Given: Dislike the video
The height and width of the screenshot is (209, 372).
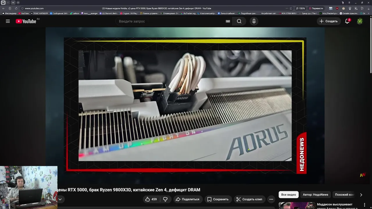Looking at the screenshot, I should click(165, 199).
